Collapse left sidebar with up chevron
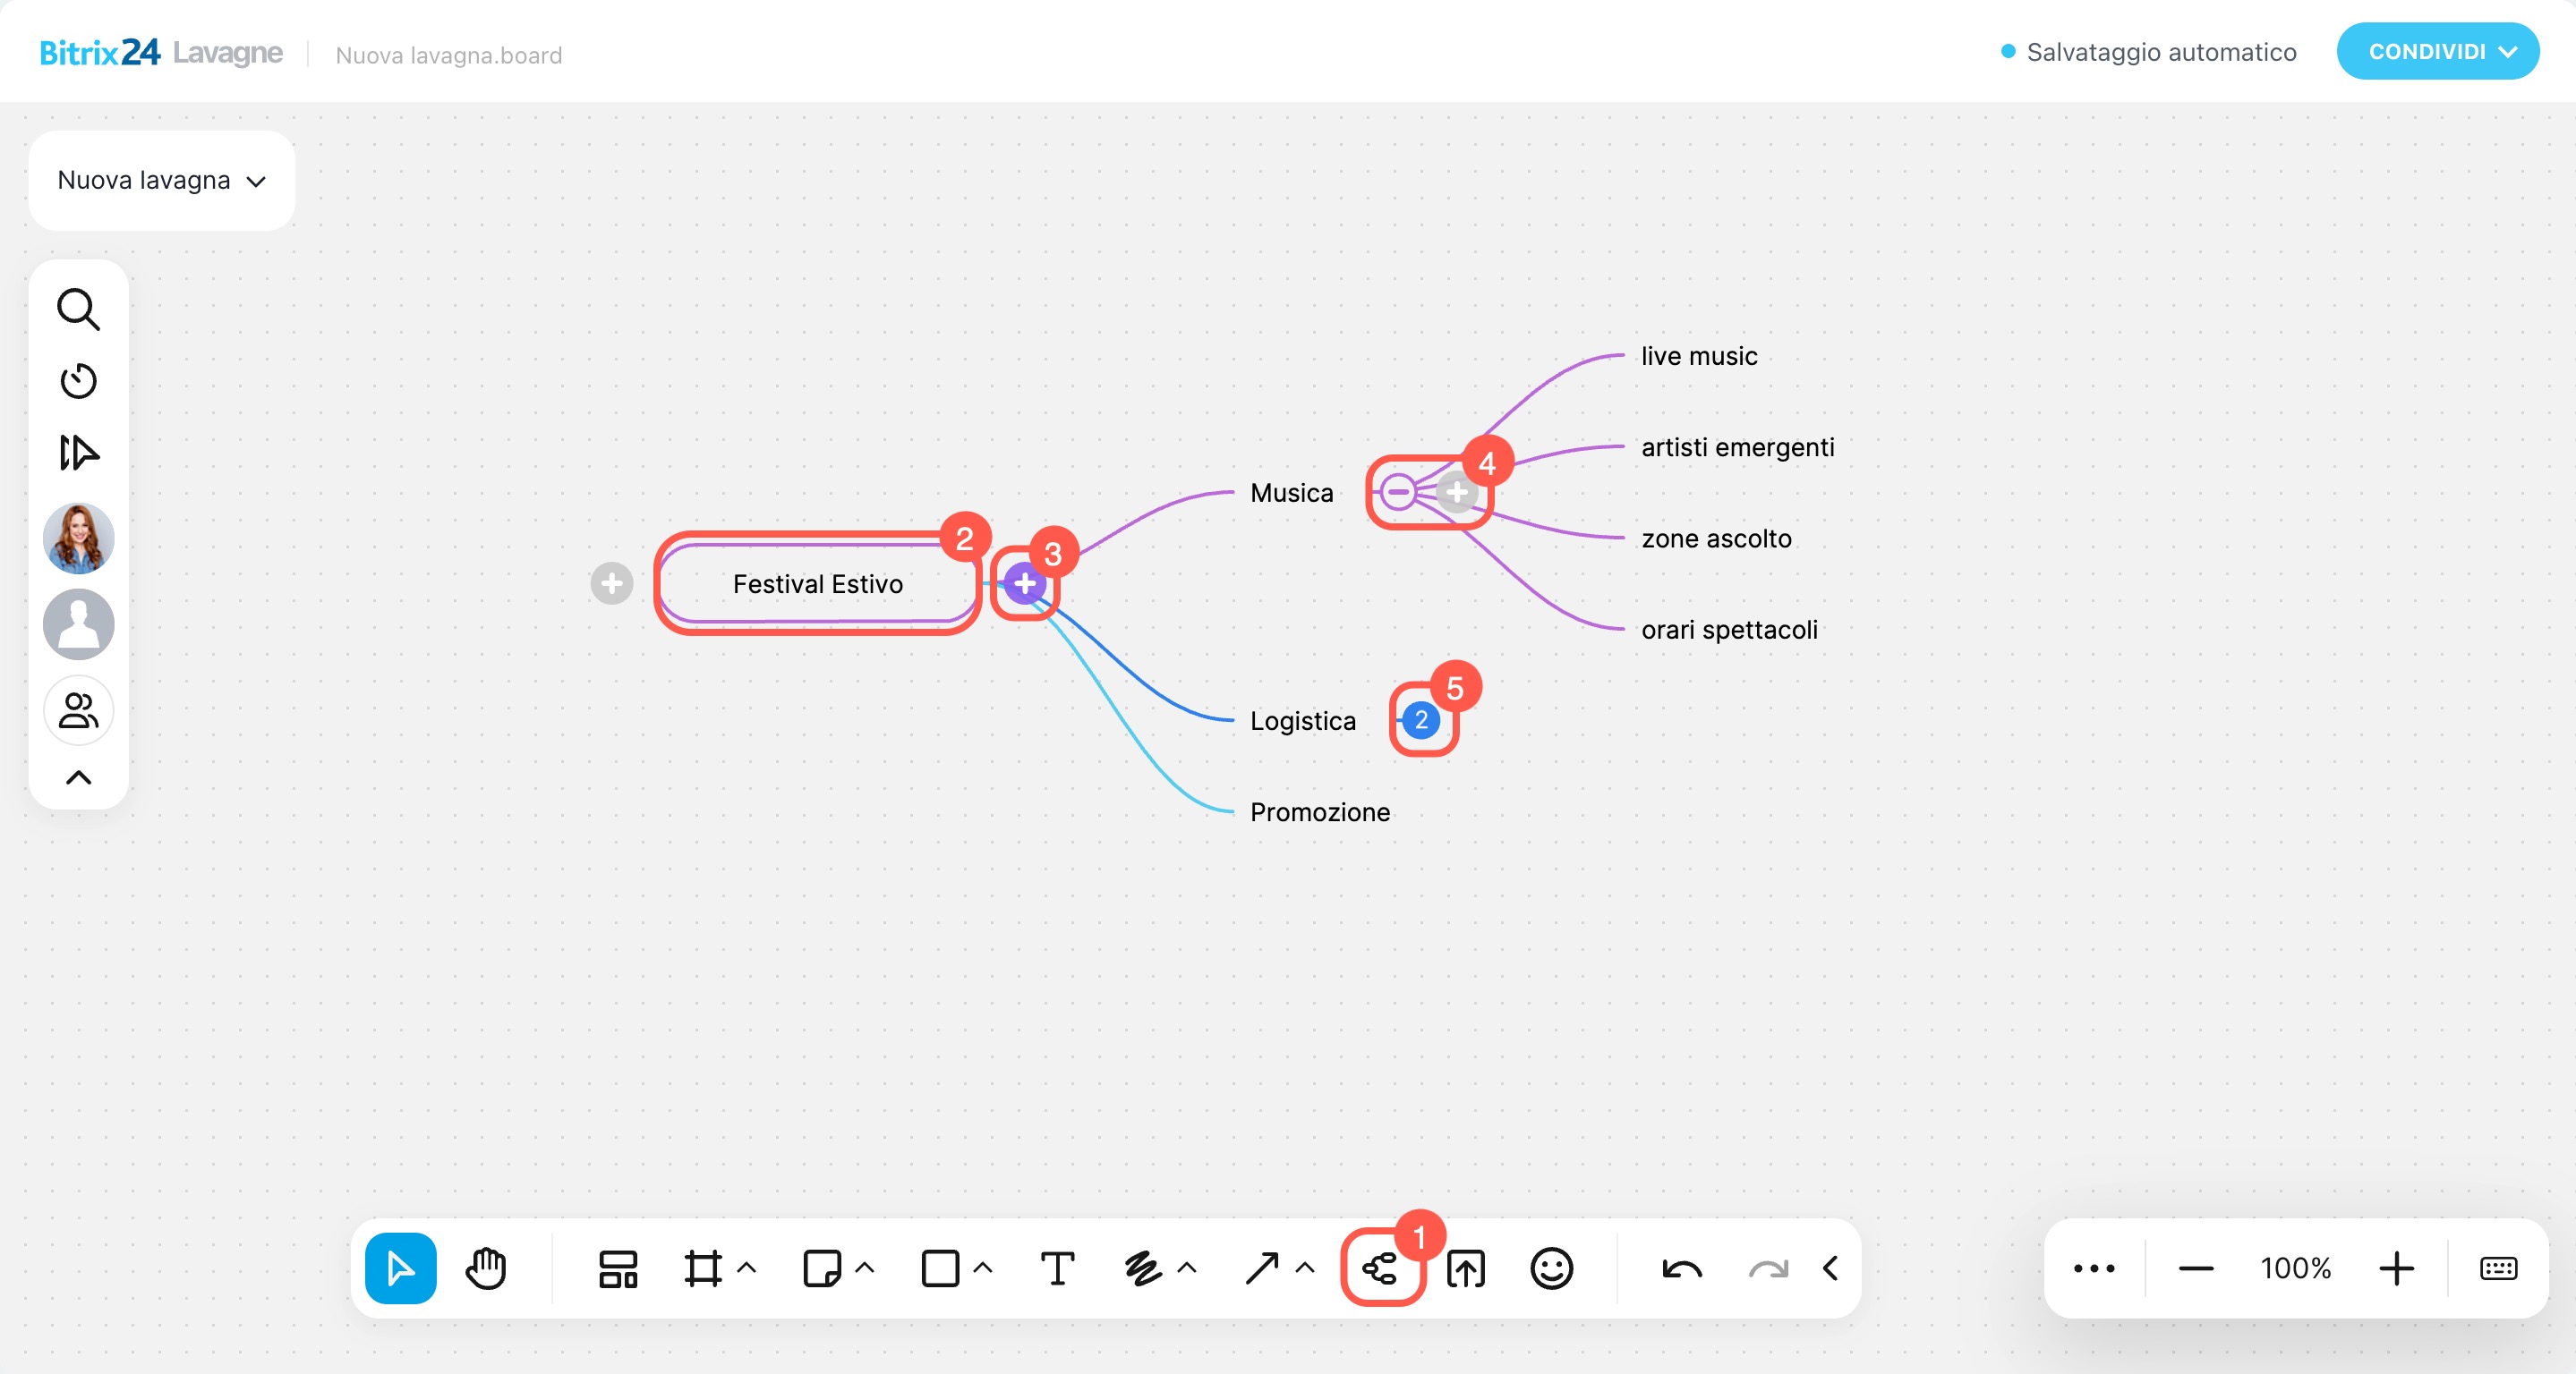2576x1374 pixels. (78, 777)
